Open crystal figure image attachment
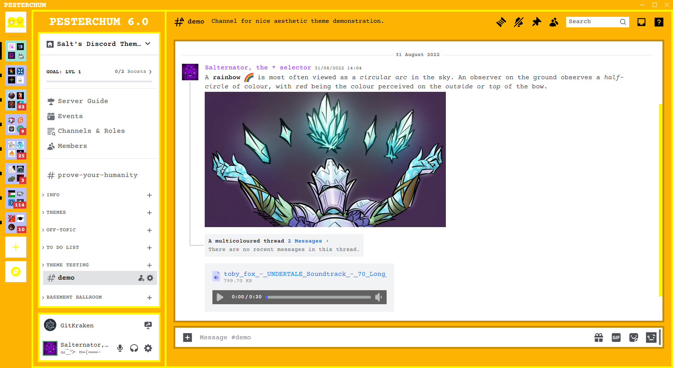The height and width of the screenshot is (368, 673). (x=325, y=159)
